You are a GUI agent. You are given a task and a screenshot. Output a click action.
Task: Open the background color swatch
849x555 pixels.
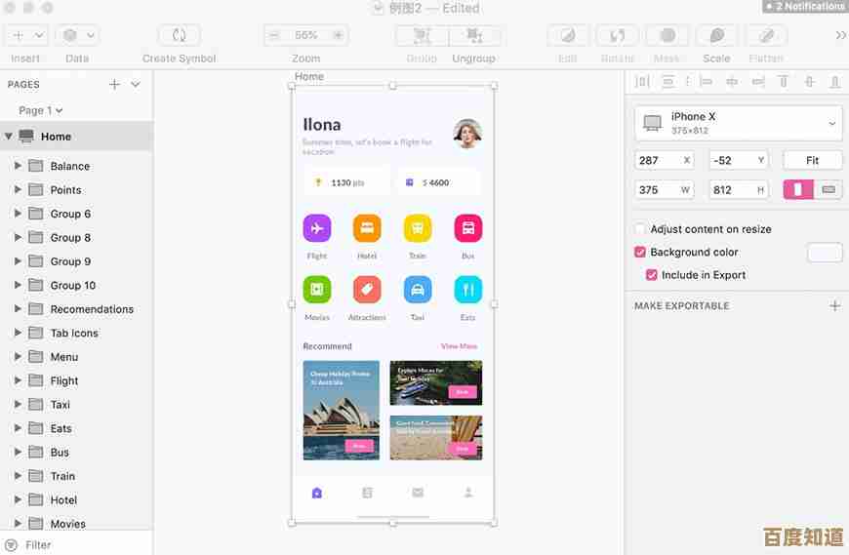(x=824, y=253)
